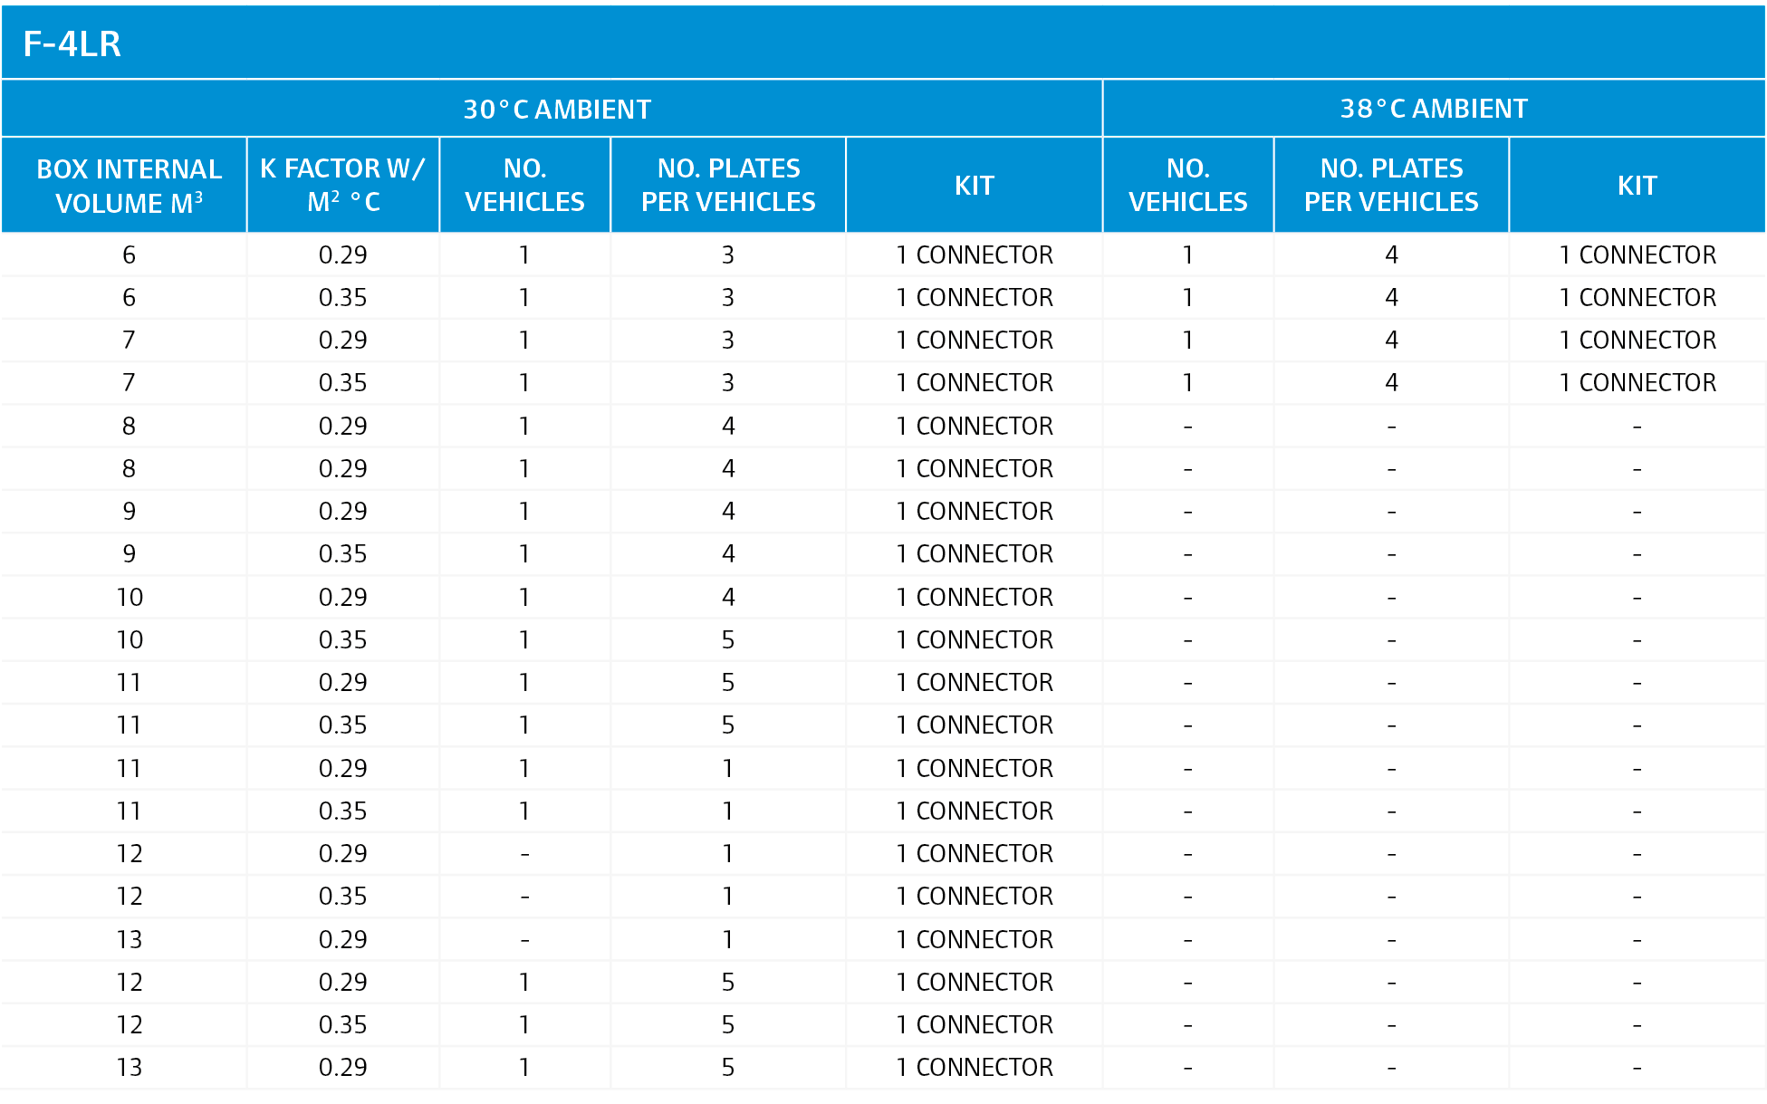Click the F-4LR table title

tap(72, 43)
